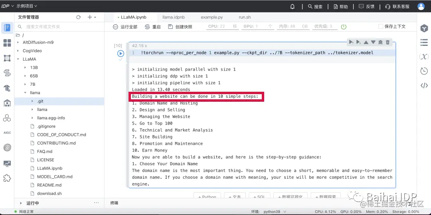Open the warehouse building sidebar icon
The width and height of the screenshot is (431, 215).
(x=7, y=103)
